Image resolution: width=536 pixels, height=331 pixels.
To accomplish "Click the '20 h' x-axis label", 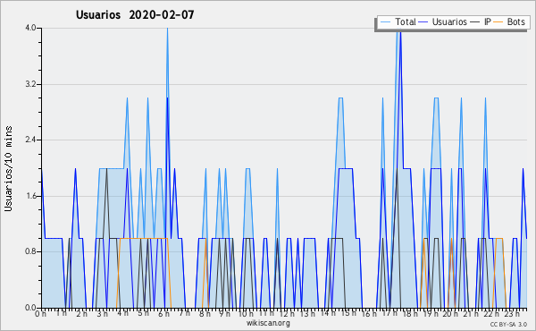I will (x=451, y=314).
